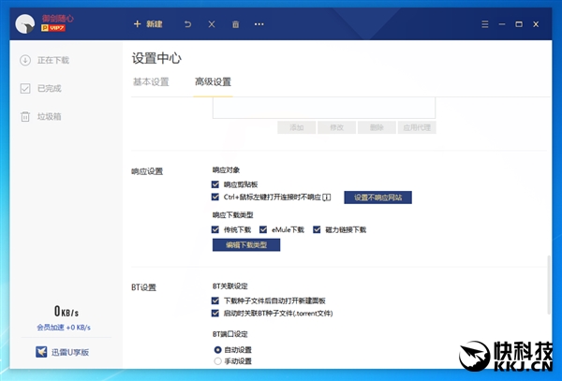Click the 响应下载类型 label
The width and height of the screenshot is (562, 381).
(232, 215)
